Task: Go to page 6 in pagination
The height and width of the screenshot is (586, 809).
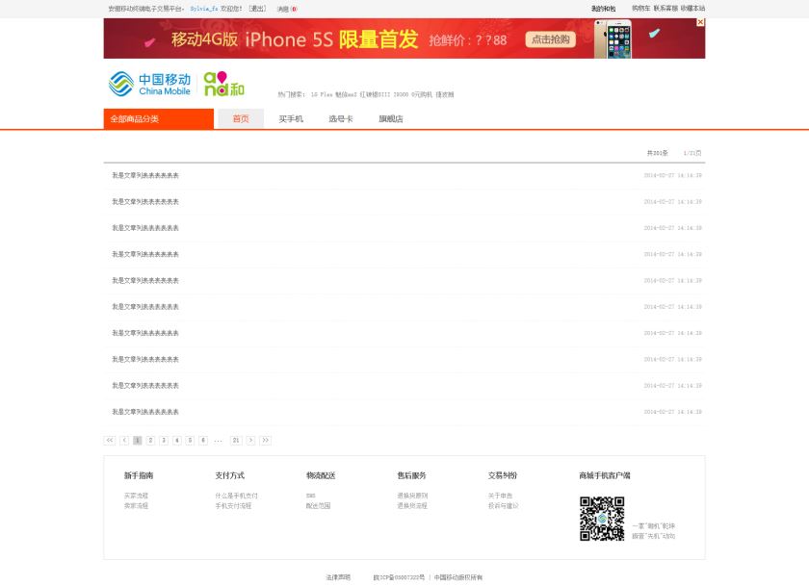Action: pyautogui.click(x=203, y=440)
